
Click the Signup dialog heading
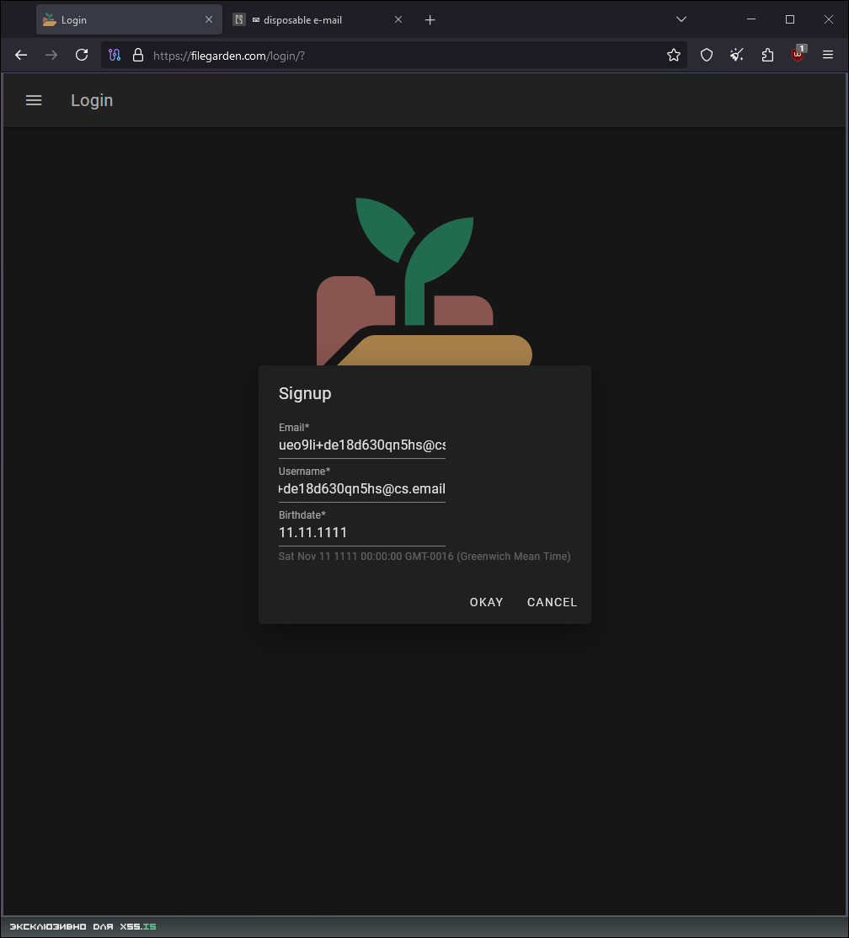click(x=305, y=393)
